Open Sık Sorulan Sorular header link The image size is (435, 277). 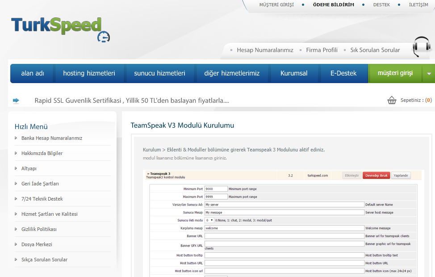pos(375,50)
